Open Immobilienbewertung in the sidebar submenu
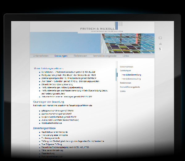This screenshot has height=161, width=185. pos(131,75)
